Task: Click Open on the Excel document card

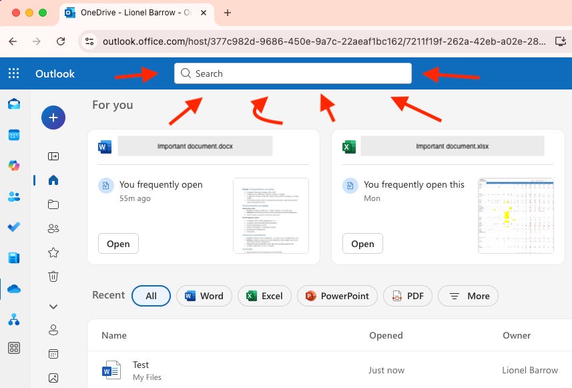Action: coord(362,244)
